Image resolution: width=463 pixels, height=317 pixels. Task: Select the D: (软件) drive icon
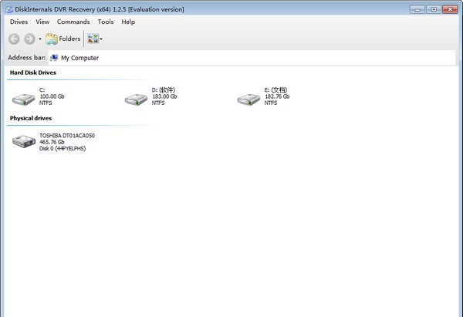136,99
